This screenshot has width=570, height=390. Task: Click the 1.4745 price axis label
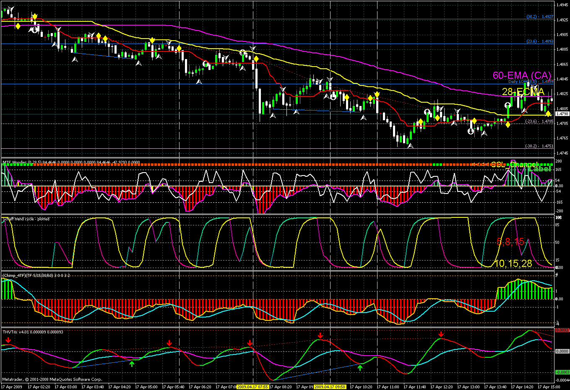pos(562,153)
